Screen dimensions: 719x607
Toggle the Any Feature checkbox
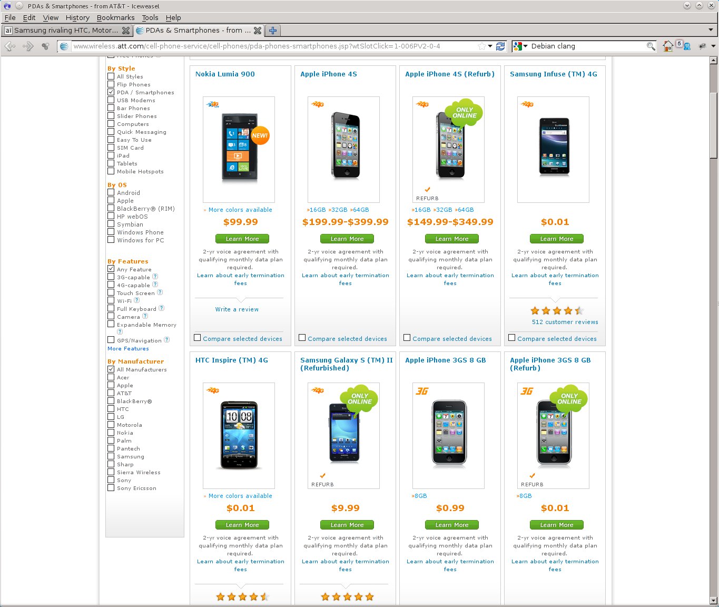[x=111, y=269]
